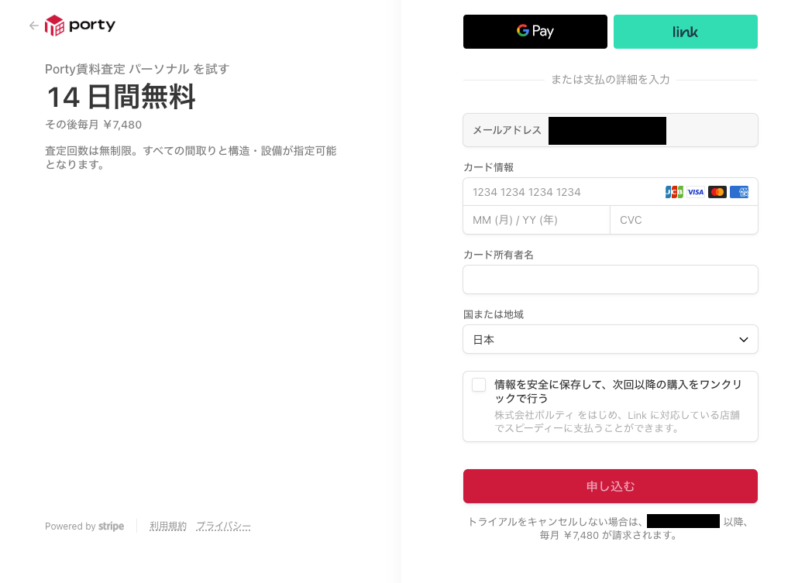Screen dimensions: 805x583
Task: Click the Visa card icon
Action: point(696,192)
